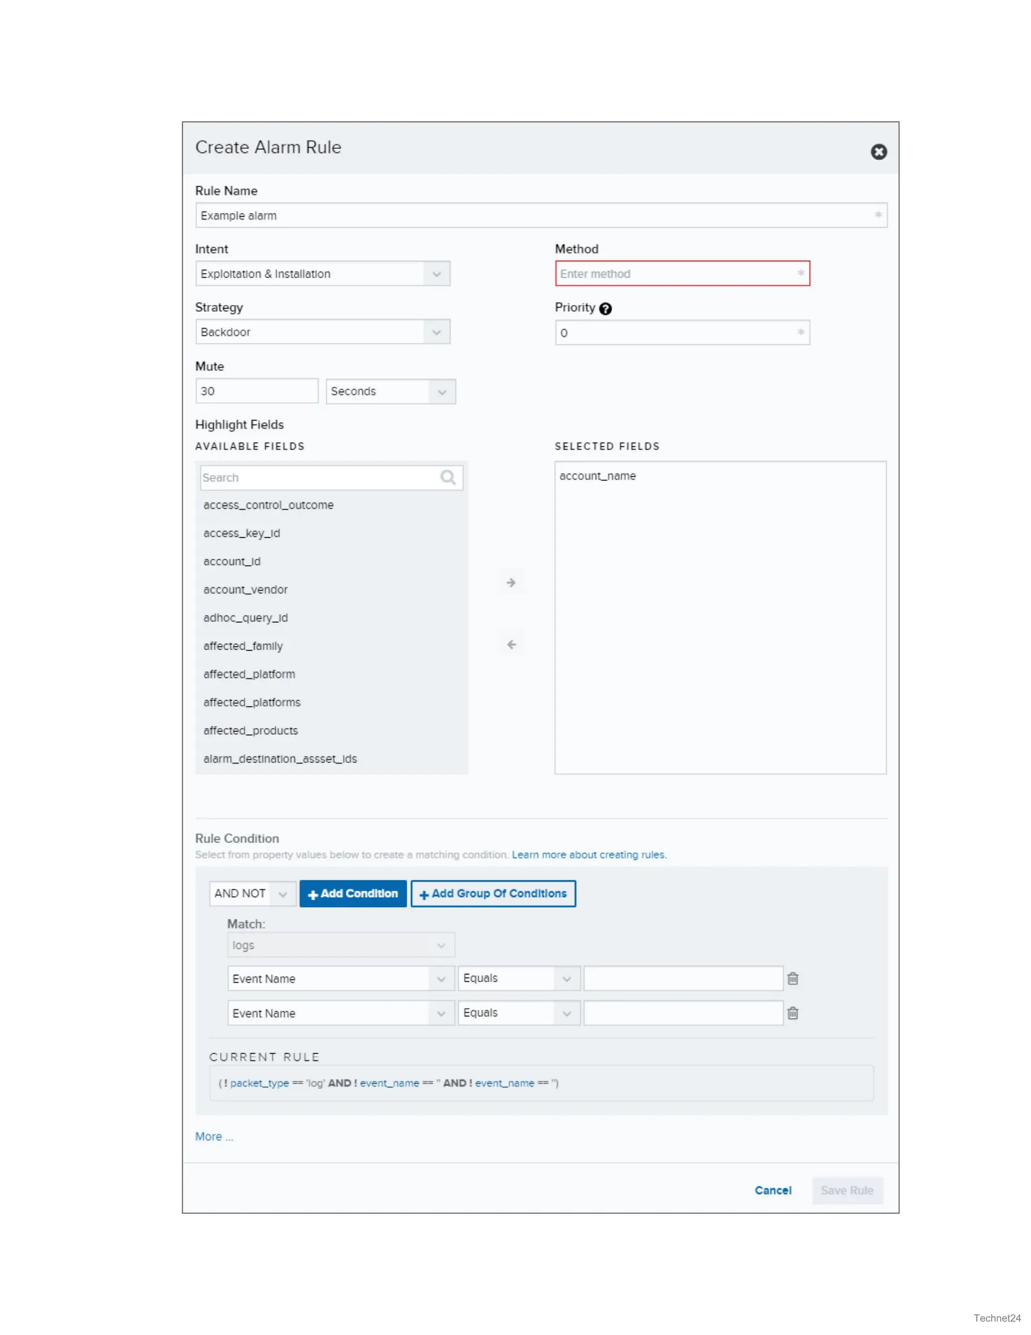The width and height of the screenshot is (1031, 1335).
Task: Click the Priority help question mark icon
Action: coord(605,309)
